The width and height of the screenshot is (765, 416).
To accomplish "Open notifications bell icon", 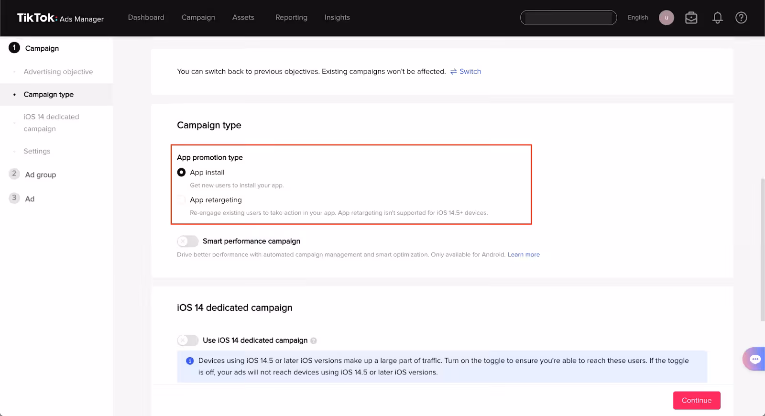I will [x=717, y=18].
